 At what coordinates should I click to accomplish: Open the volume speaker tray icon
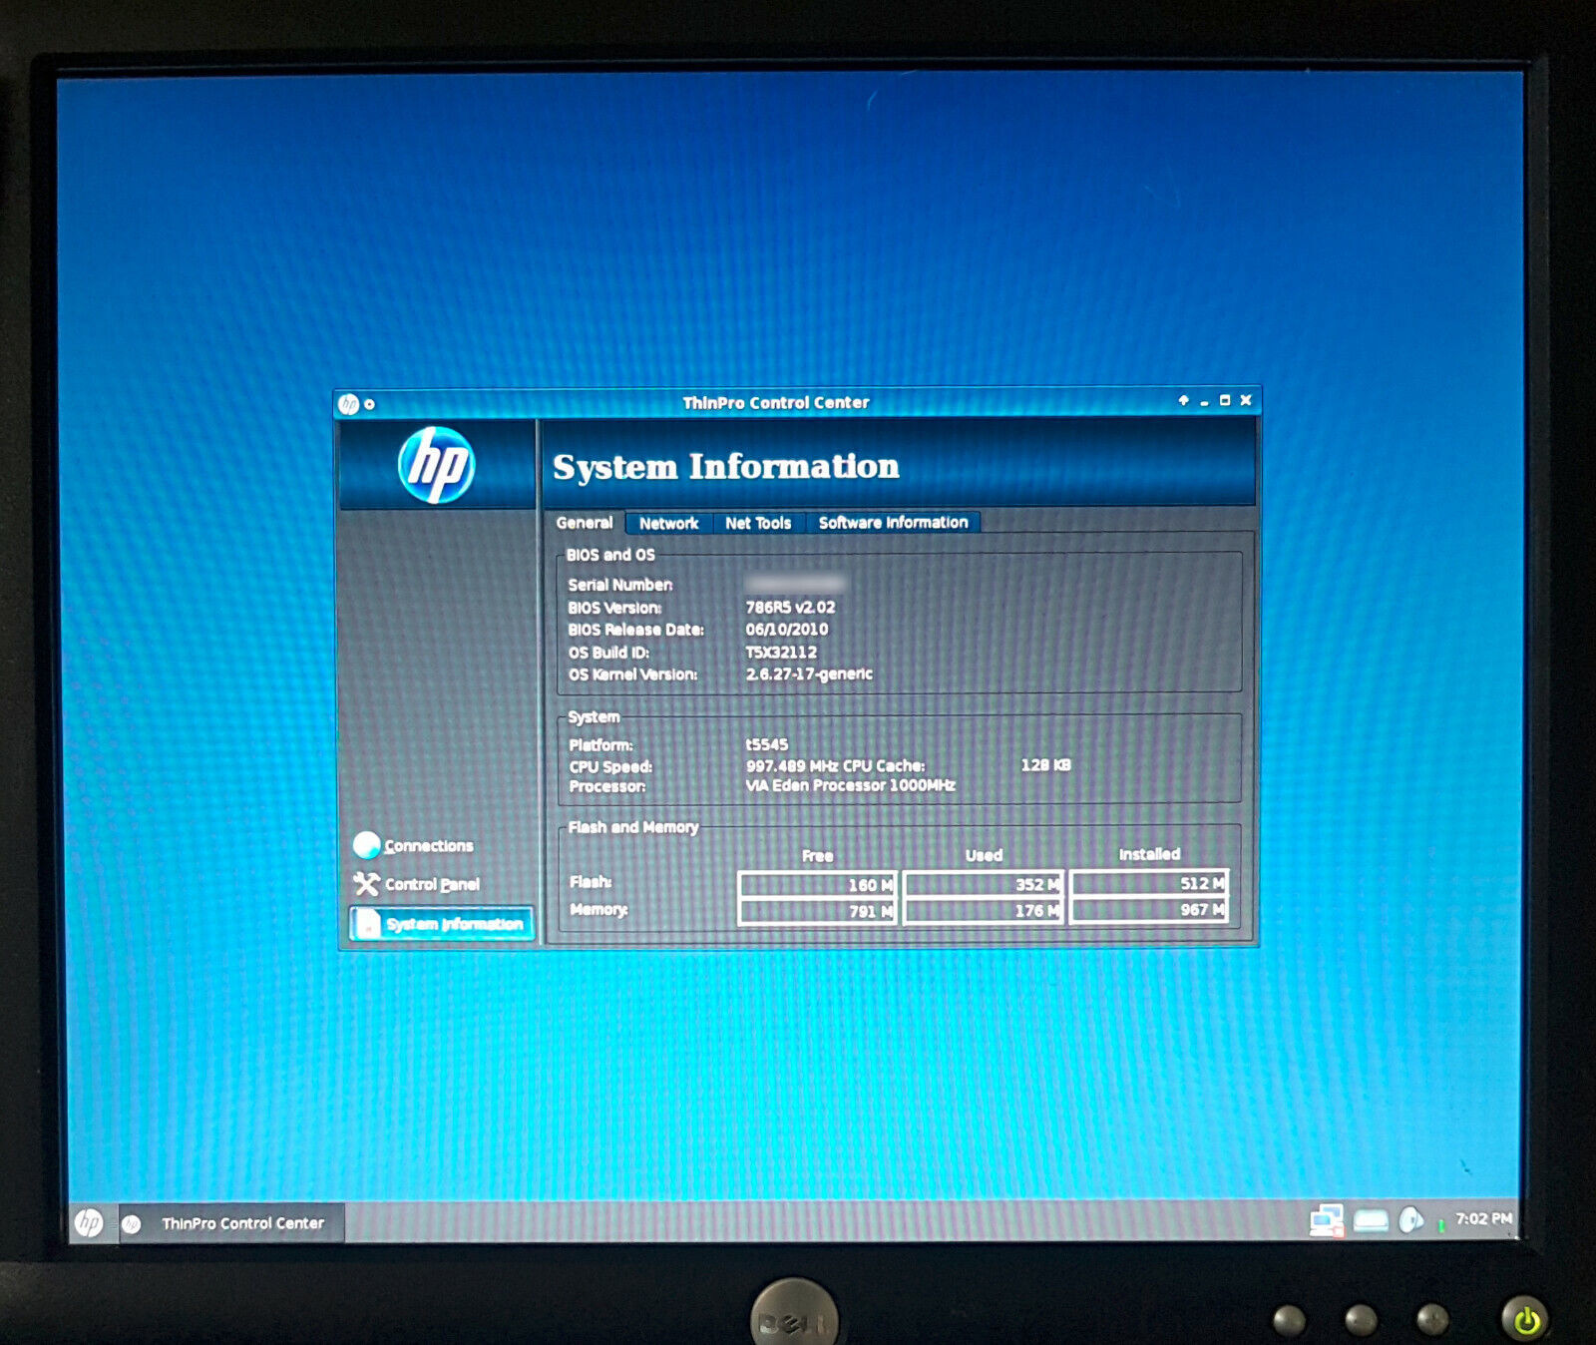1410,1219
